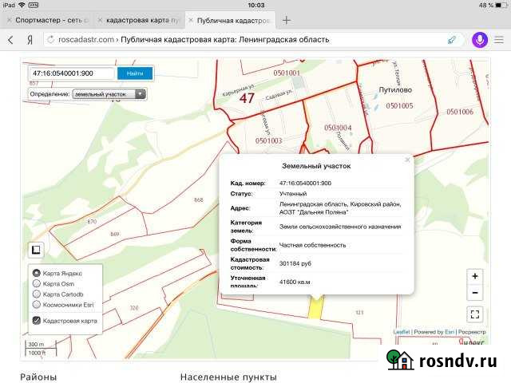Click the map layers icon

coord(36,250)
